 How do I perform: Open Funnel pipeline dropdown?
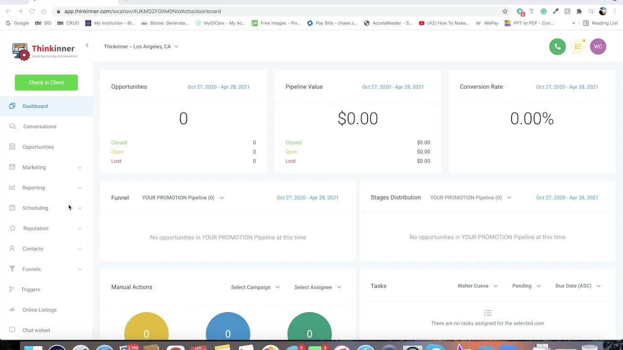183,198
